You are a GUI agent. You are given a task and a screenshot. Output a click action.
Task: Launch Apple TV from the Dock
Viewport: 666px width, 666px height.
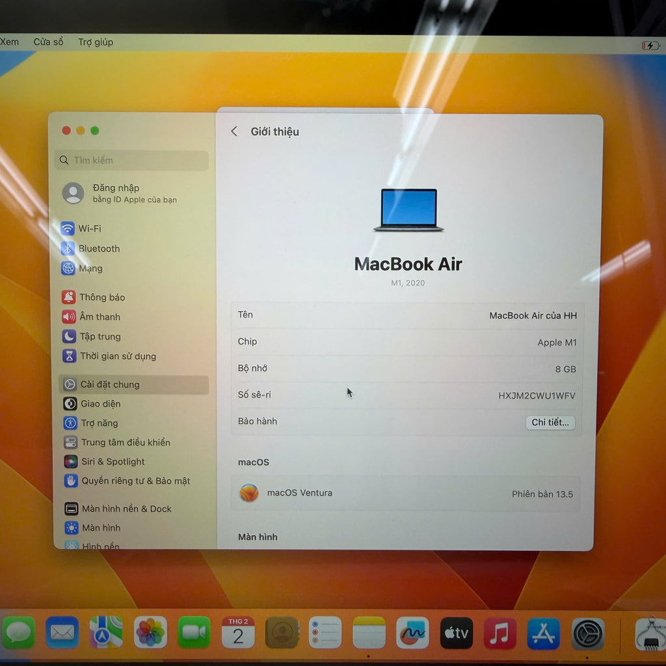pos(457,633)
